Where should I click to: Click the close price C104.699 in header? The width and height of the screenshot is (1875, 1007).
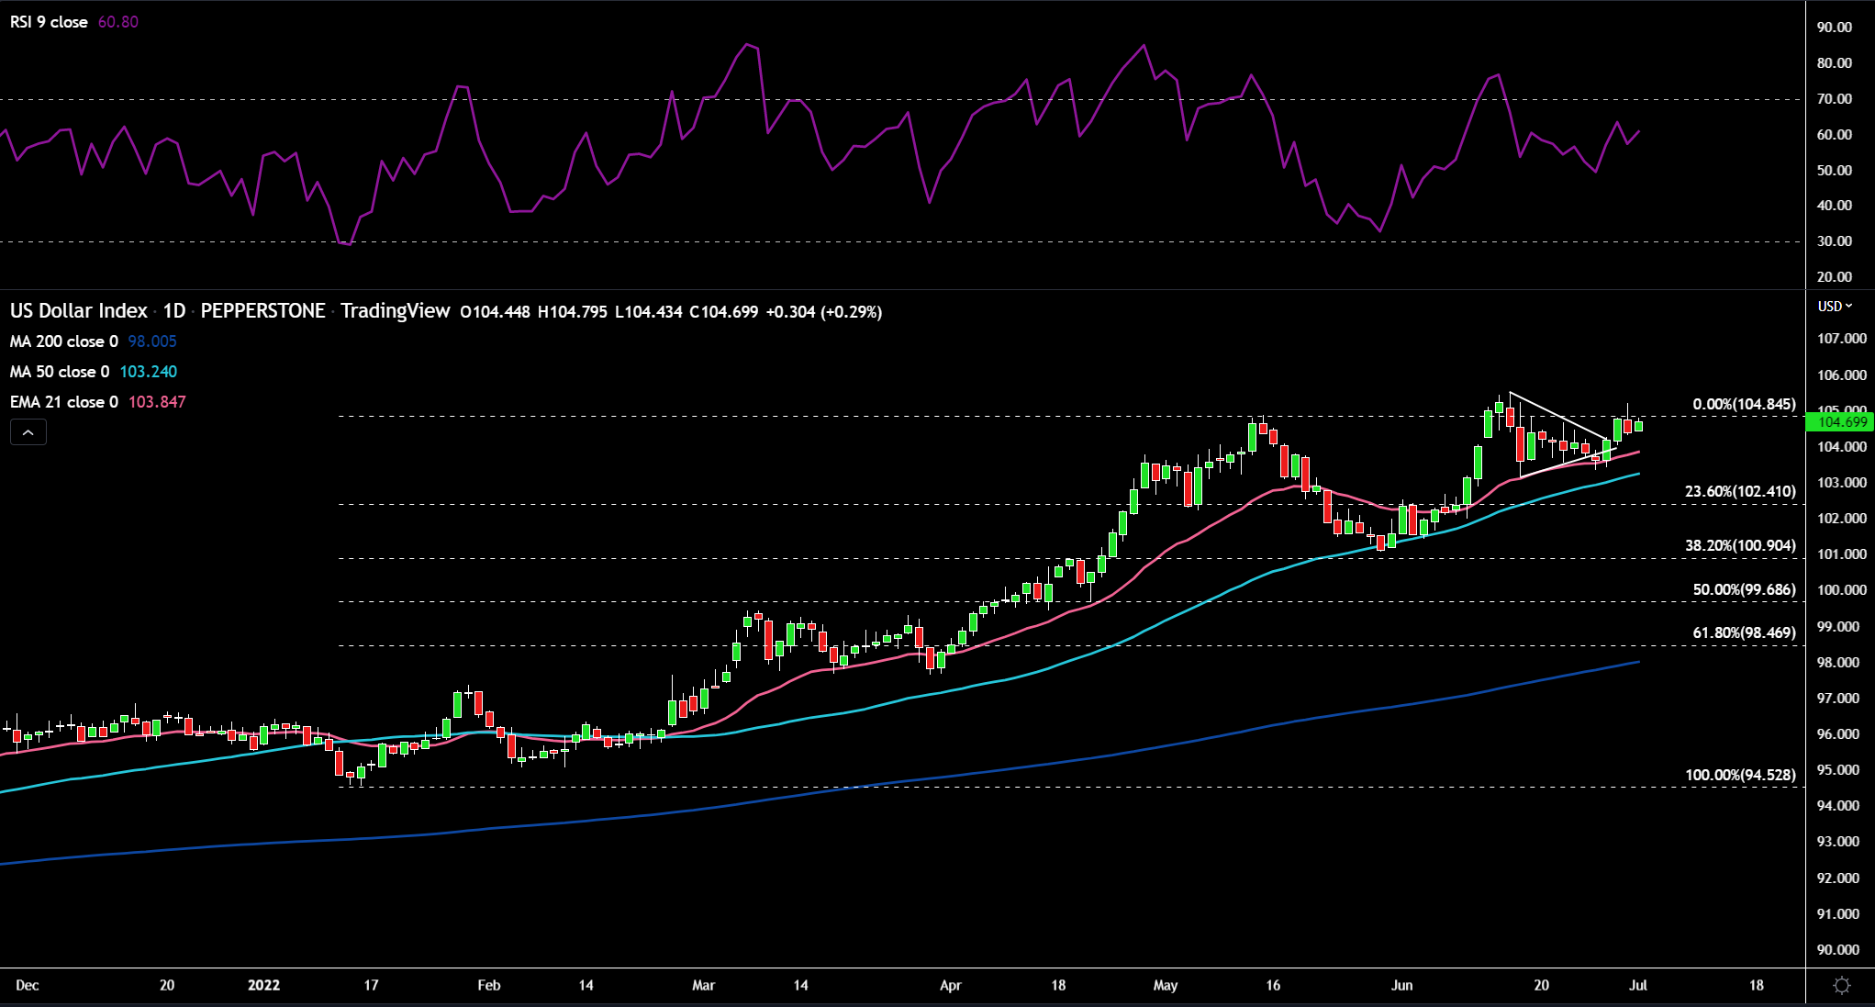click(724, 312)
